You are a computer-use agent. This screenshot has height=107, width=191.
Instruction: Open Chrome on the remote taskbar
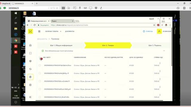[16, 40]
